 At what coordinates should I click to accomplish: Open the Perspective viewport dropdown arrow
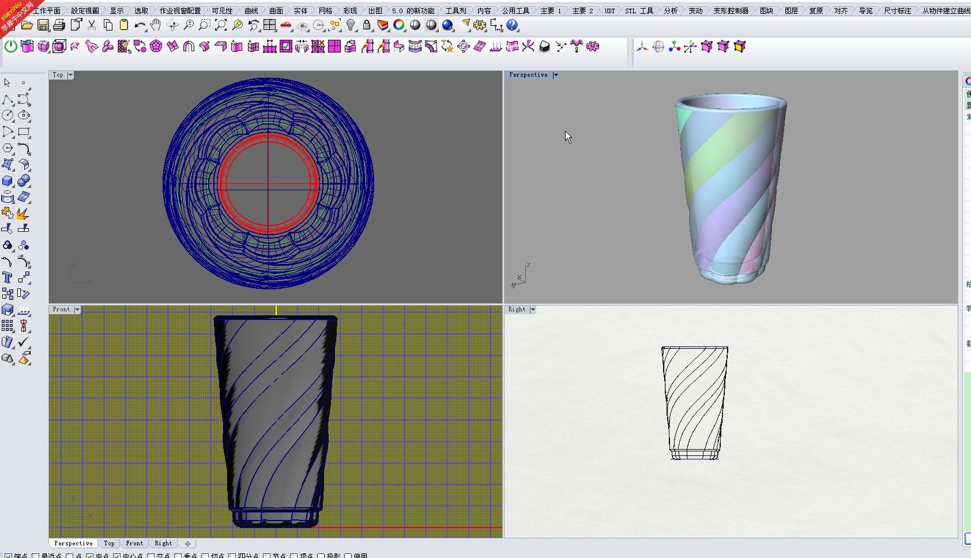click(555, 75)
